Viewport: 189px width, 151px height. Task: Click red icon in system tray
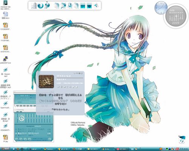coord(178,149)
